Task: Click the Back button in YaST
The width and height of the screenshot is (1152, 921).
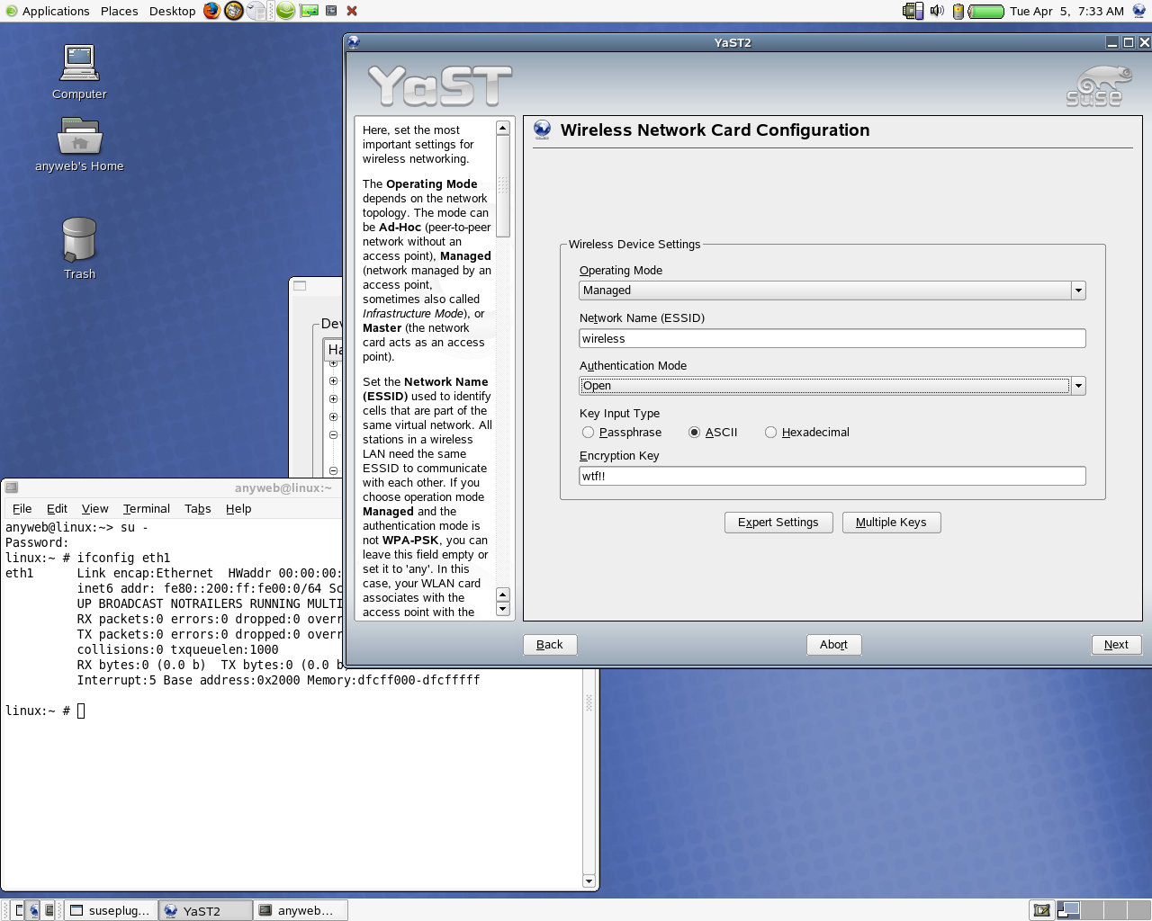Action: [x=550, y=645]
